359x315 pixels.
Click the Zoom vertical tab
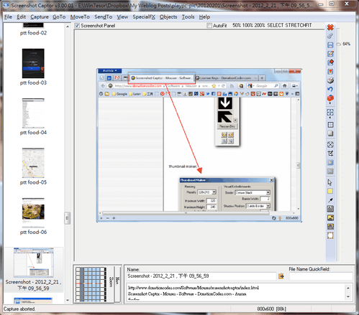point(111,282)
